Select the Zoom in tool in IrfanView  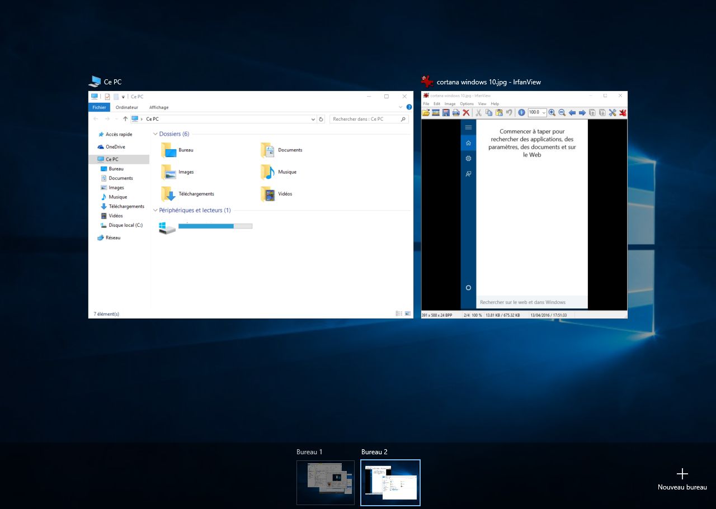(552, 112)
